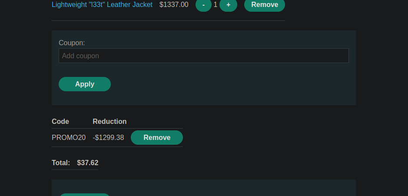Viewport: 408px width, 196px height.
Task: Click the -$1299.38 reduction amount
Action: 108,138
